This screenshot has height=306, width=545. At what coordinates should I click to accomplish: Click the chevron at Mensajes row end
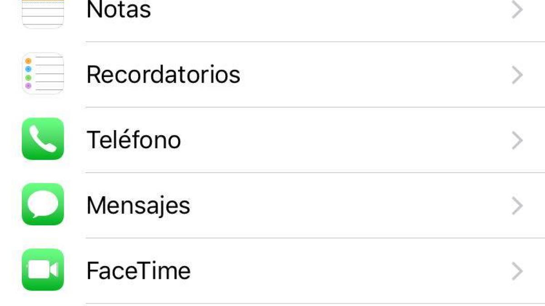[517, 206]
